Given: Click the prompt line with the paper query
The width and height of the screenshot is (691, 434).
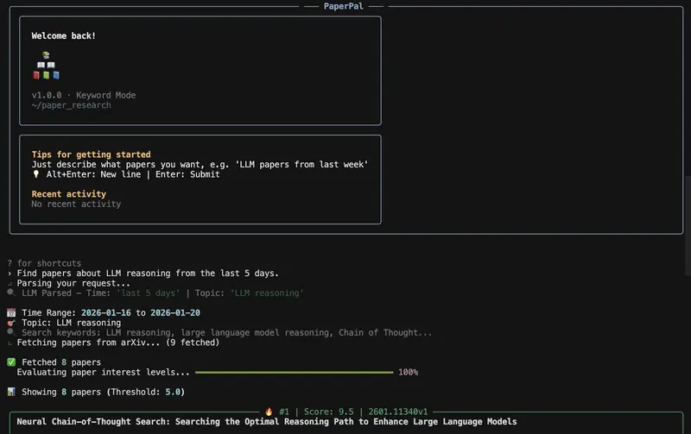Looking at the screenshot, I should click(x=147, y=274).
